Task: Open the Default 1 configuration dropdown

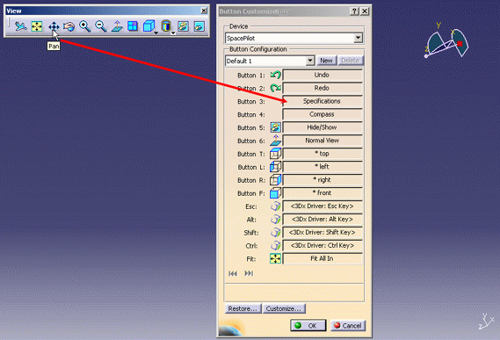Action: coord(310,61)
